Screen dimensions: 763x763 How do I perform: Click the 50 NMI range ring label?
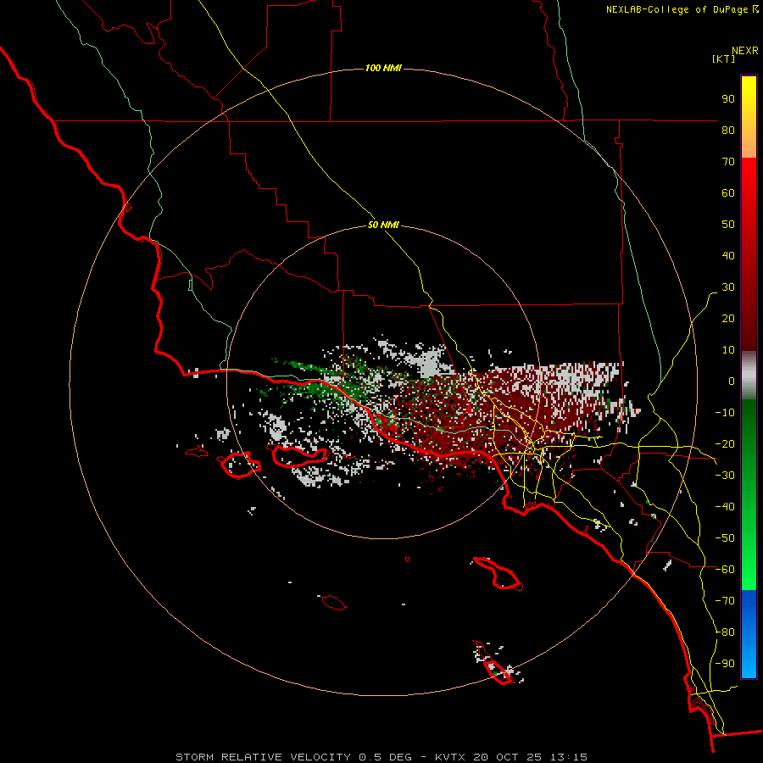(383, 225)
